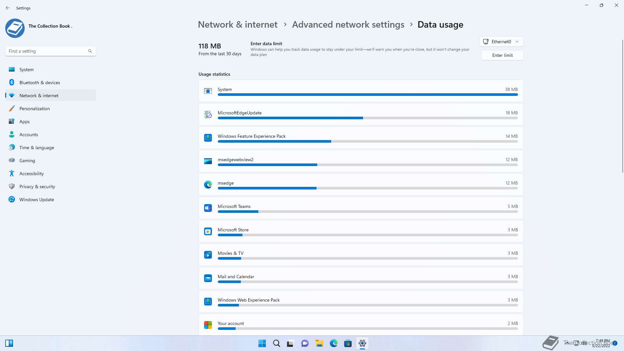Click the Movies & TV app icon
This screenshot has height=351, width=624.
tap(208, 255)
